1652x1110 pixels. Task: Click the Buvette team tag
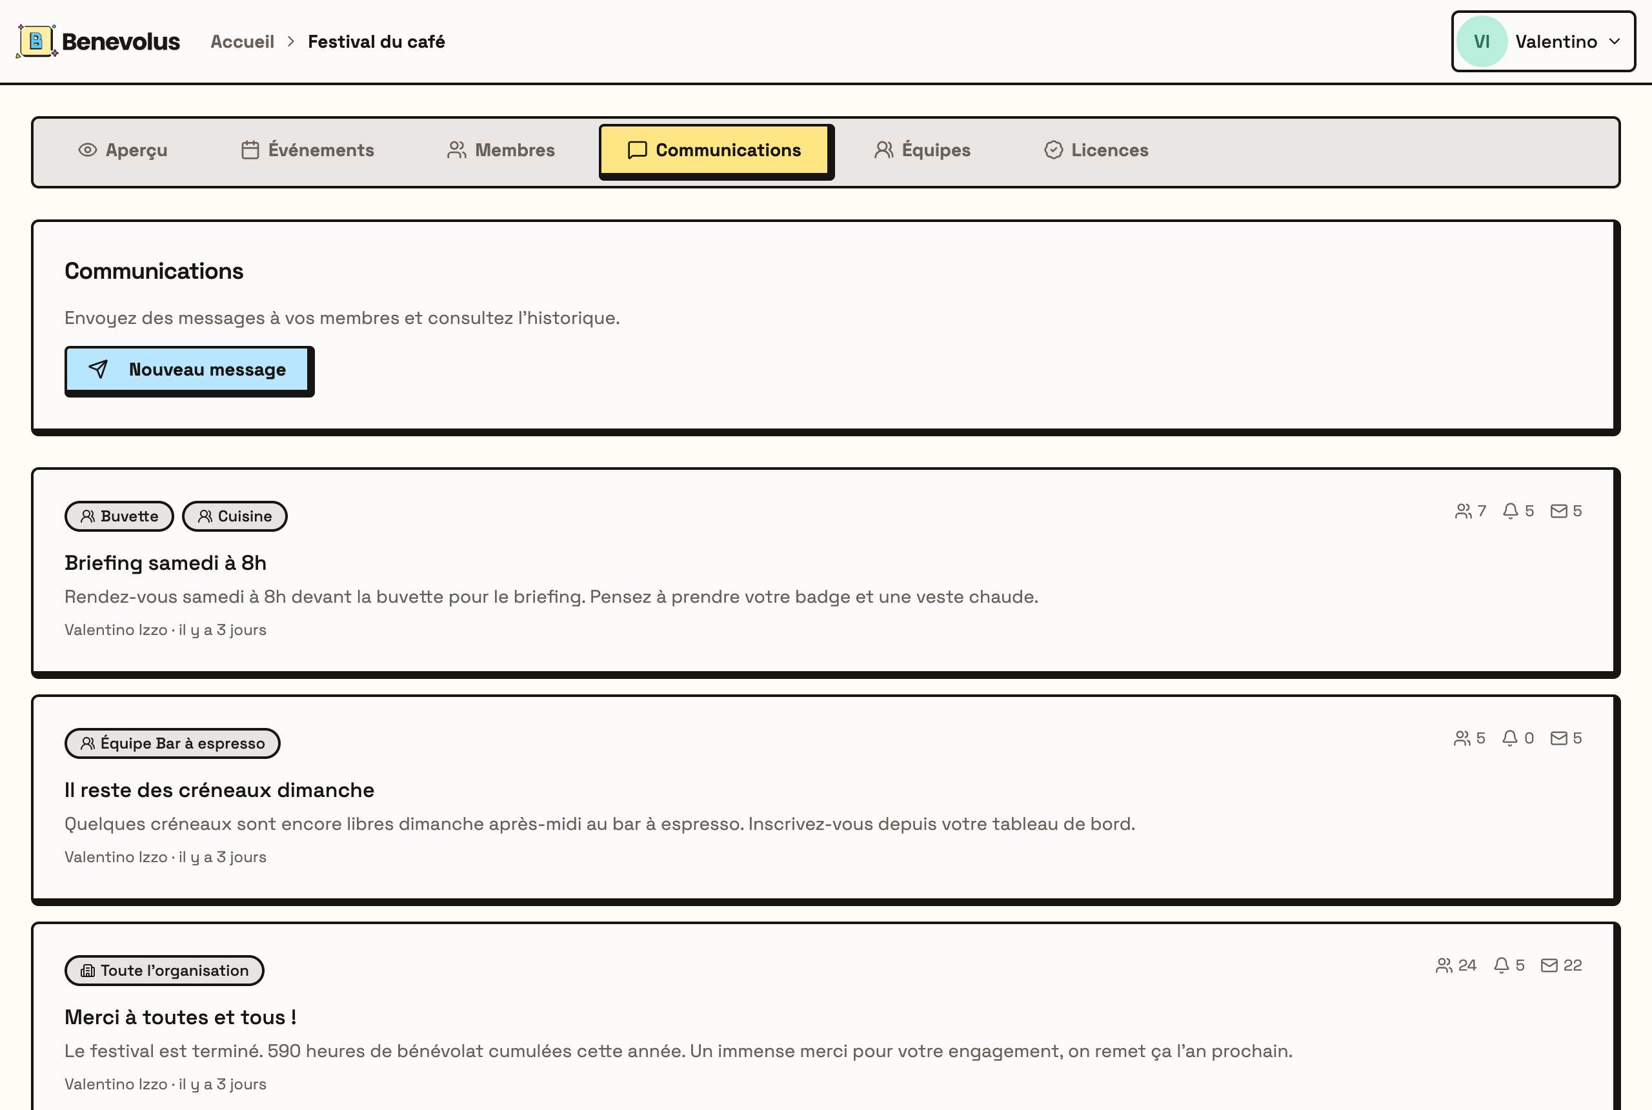[119, 516]
